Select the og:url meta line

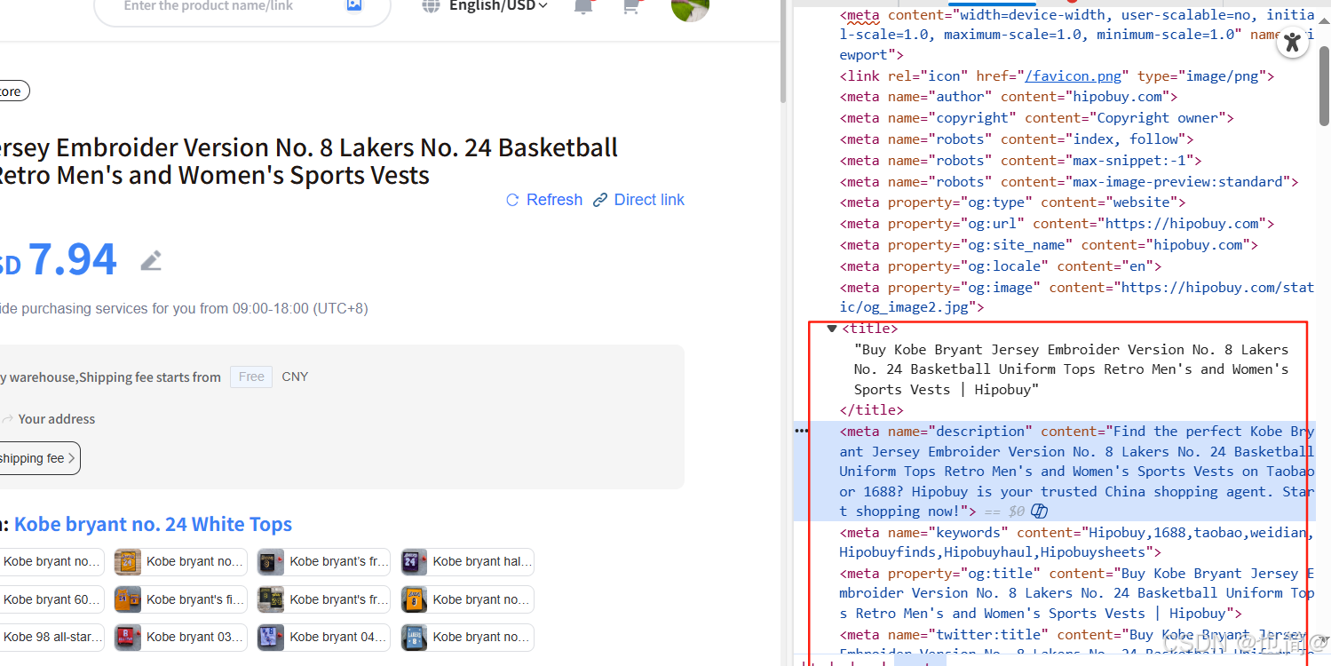[1058, 224]
